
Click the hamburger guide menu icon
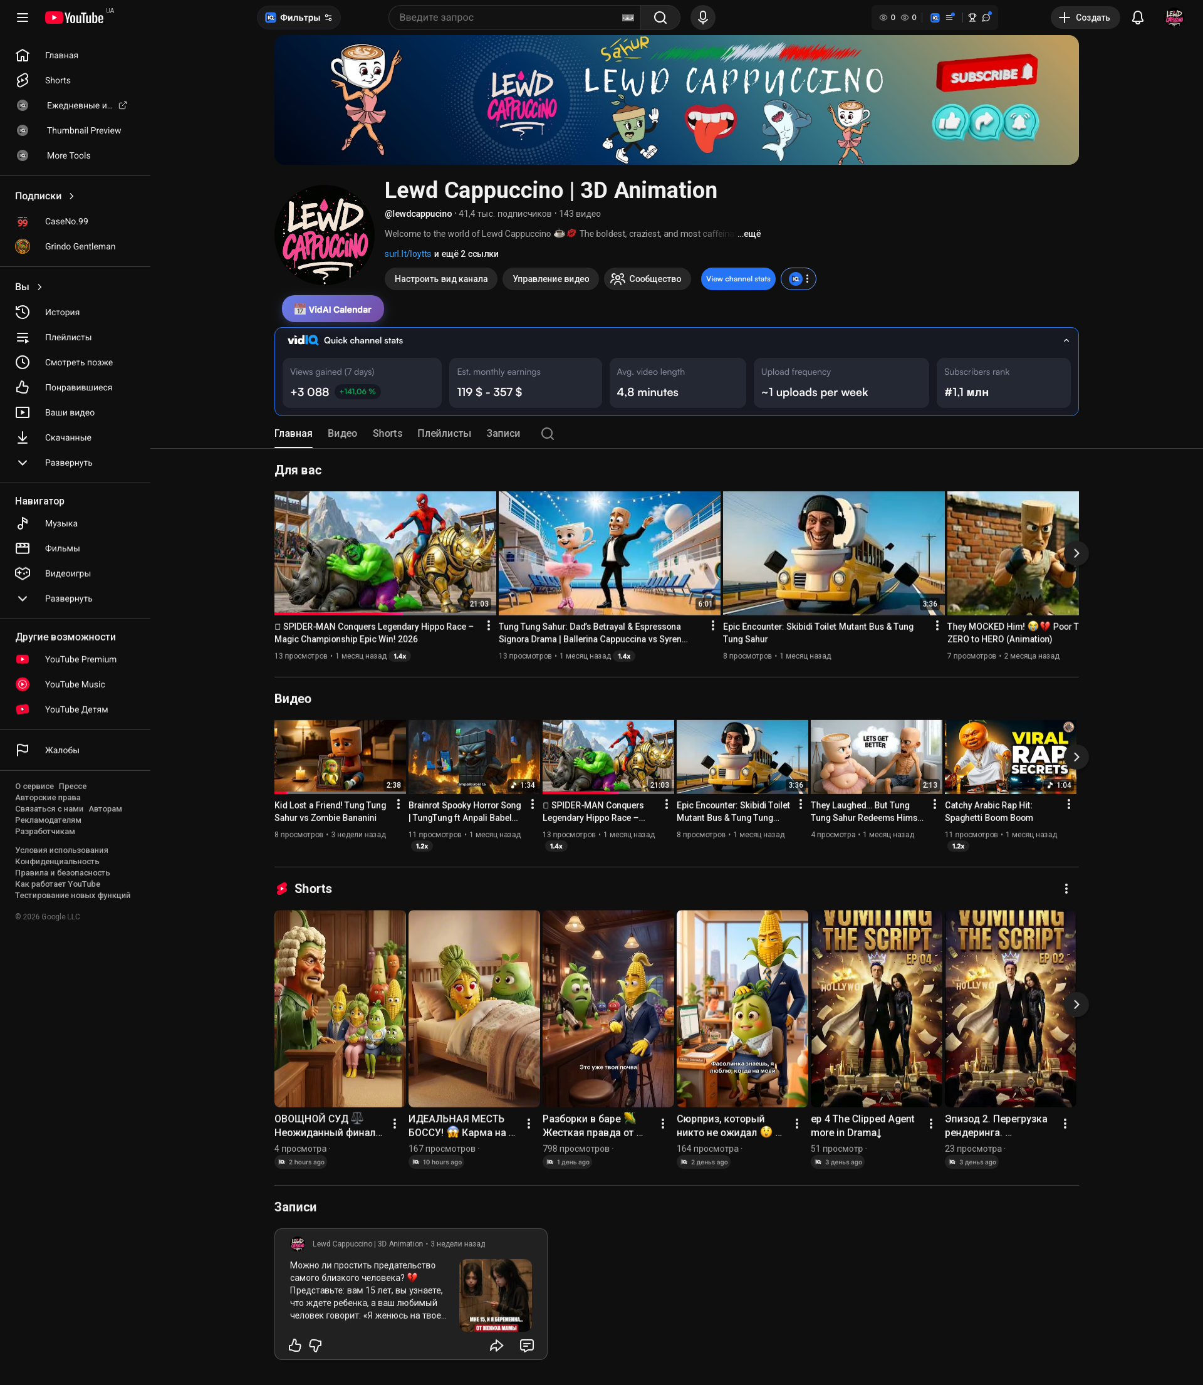click(22, 18)
